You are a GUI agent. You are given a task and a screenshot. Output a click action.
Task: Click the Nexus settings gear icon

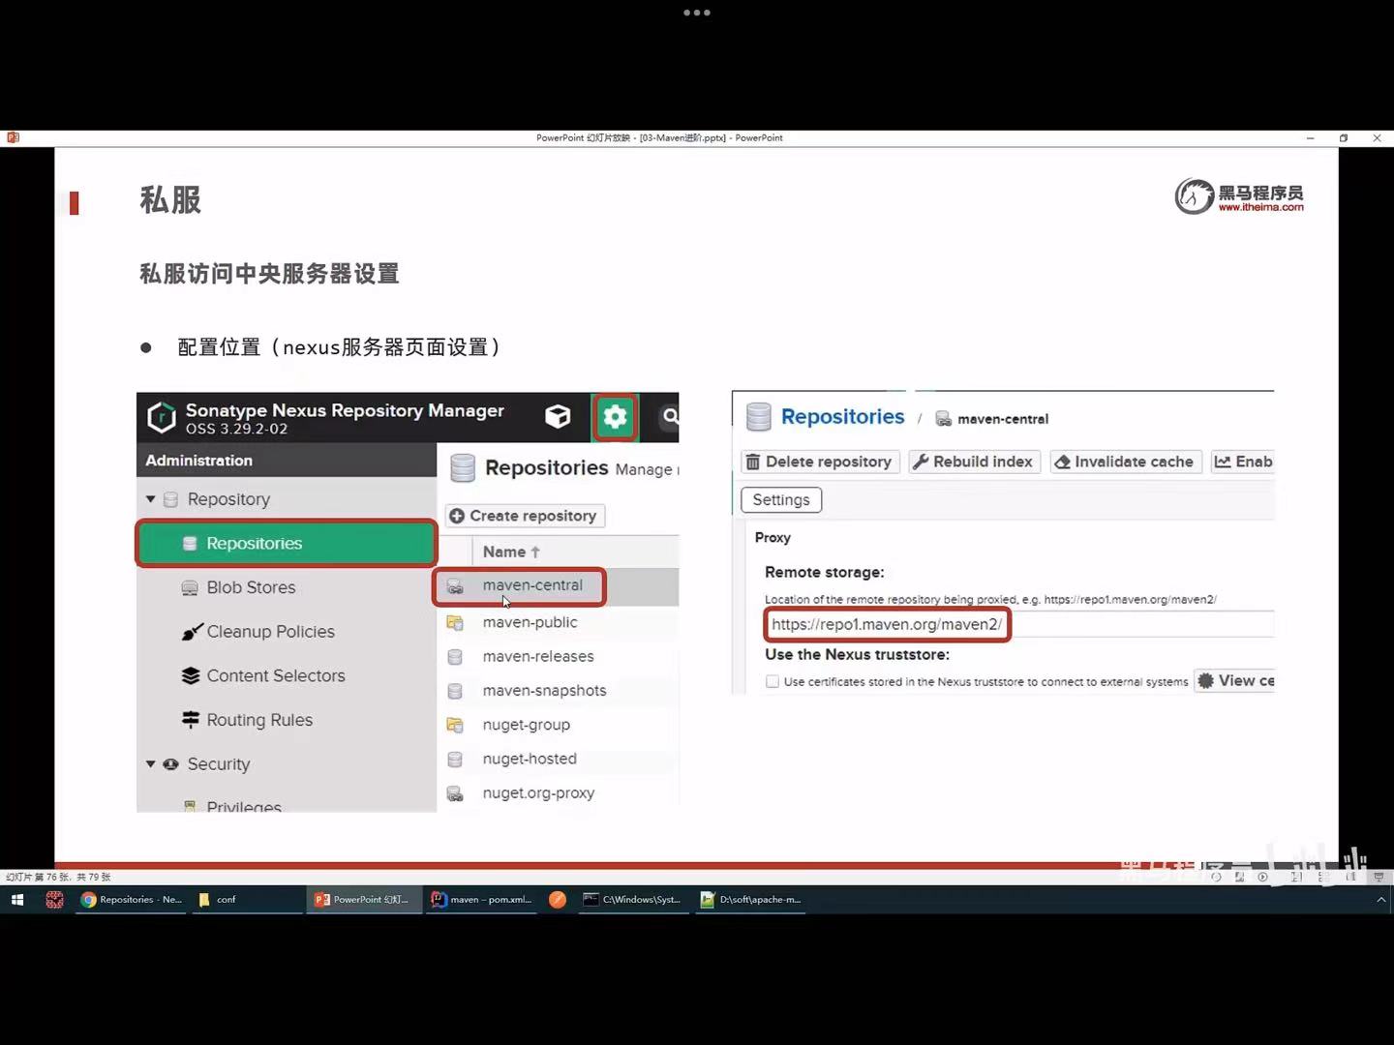[x=615, y=417]
